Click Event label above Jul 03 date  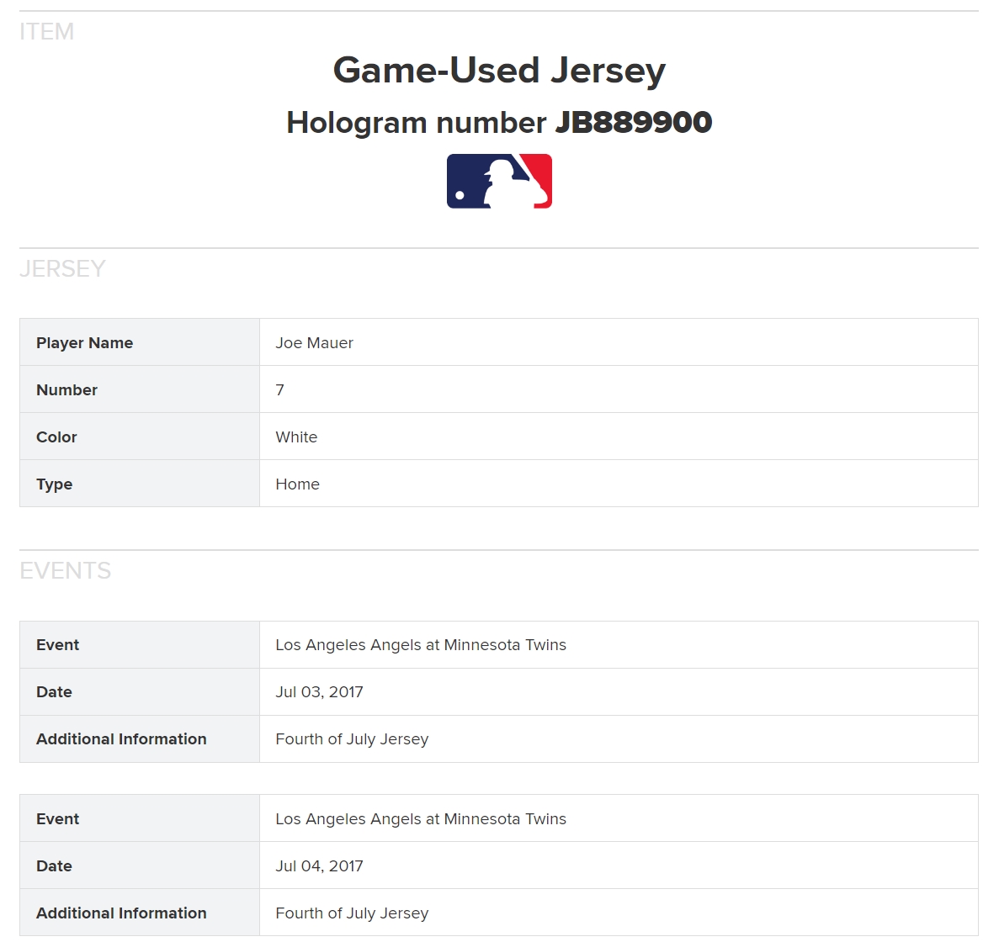[x=139, y=644]
